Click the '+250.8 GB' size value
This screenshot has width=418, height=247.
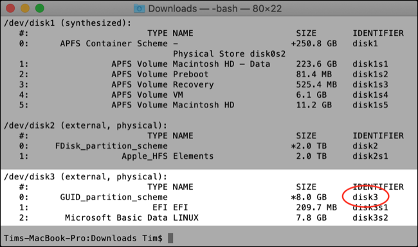coord(314,44)
